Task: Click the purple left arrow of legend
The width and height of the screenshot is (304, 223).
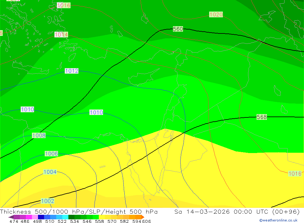Action: click(11, 217)
